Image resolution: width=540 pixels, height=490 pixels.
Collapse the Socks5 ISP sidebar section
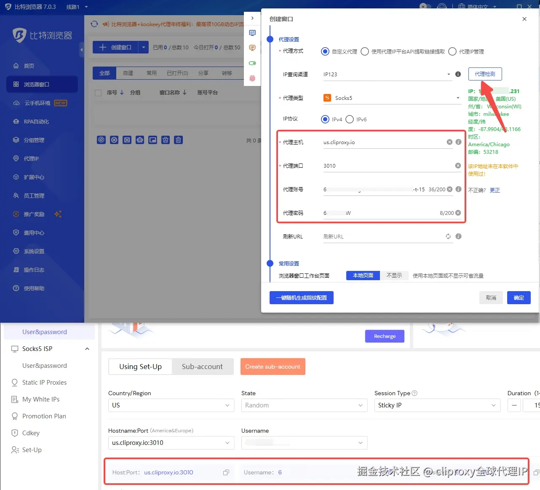click(x=87, y=349)
